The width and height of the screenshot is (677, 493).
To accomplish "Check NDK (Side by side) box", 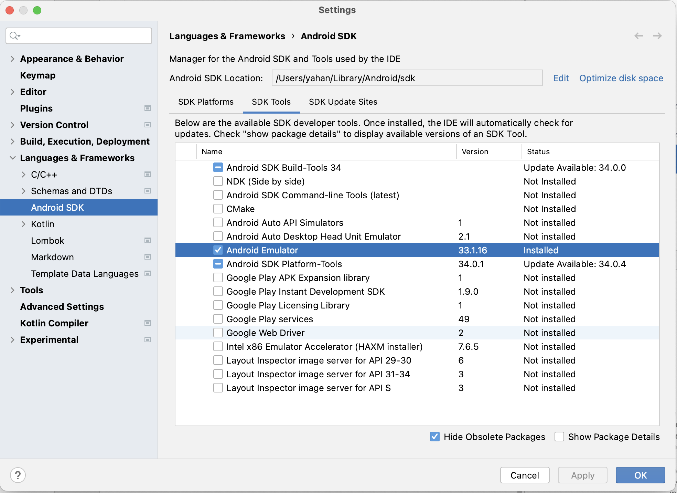I will (x=218, y=181).
